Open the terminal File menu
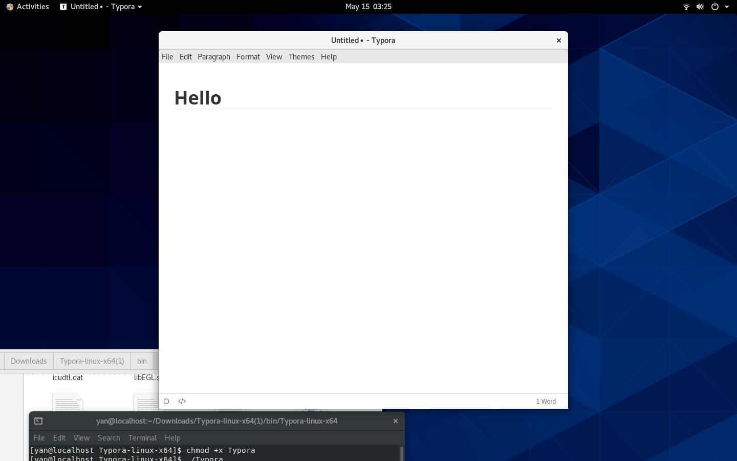The height and width of the screenshot is (461, 737). (x=39, y=438)
